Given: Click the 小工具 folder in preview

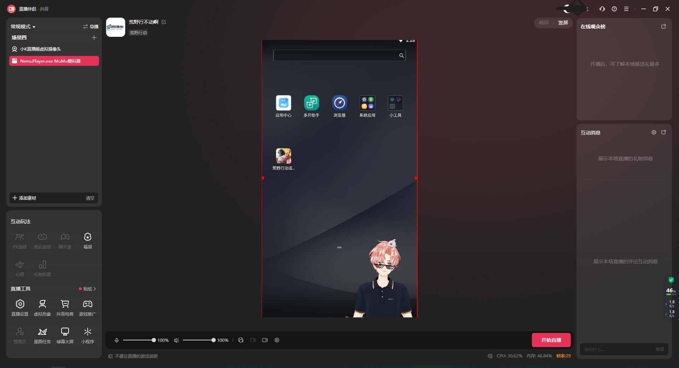Looking at the screenshot, I should (x=395, y=106).
